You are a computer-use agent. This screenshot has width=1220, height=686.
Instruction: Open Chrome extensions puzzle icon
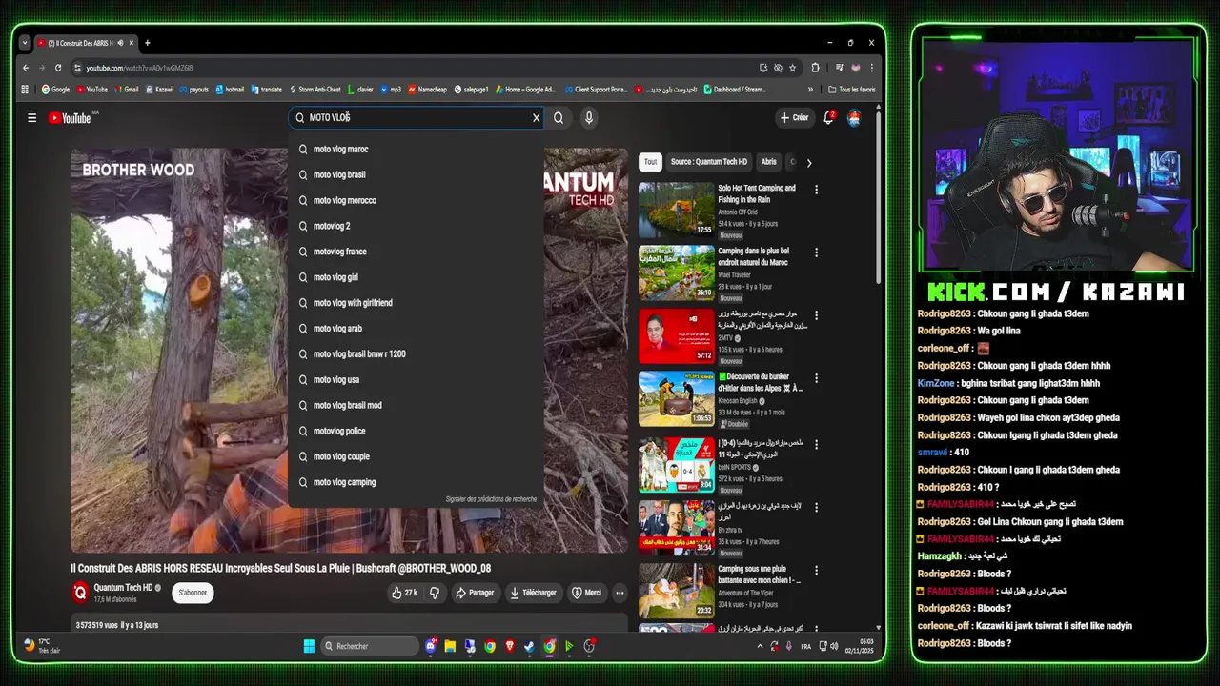point(815,68)
